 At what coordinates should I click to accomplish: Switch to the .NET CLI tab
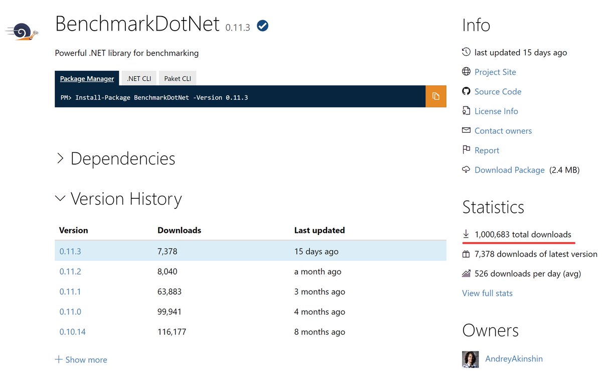[139, 78]
